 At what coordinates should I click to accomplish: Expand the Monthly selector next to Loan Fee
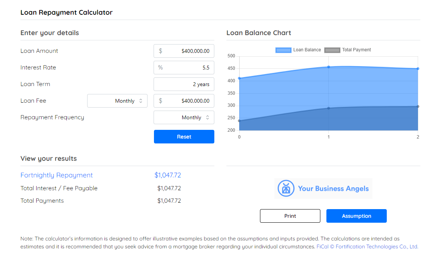[x=117, y=101]
